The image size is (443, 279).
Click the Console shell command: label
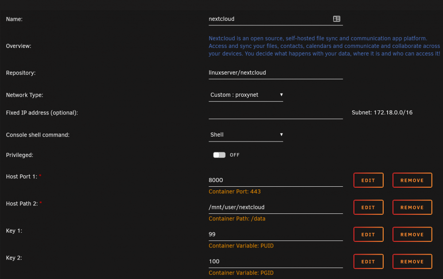point(38,135)
